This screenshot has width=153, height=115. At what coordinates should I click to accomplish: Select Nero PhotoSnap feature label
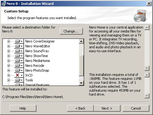(37, 70)
